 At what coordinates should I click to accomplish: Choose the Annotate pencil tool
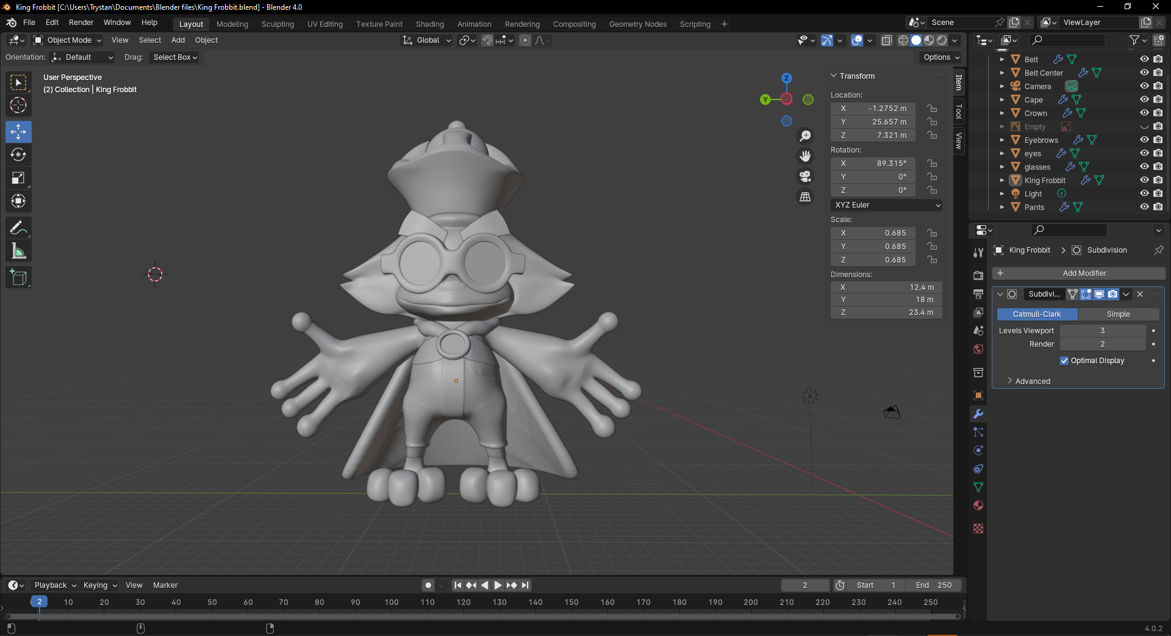pos(18,228)
